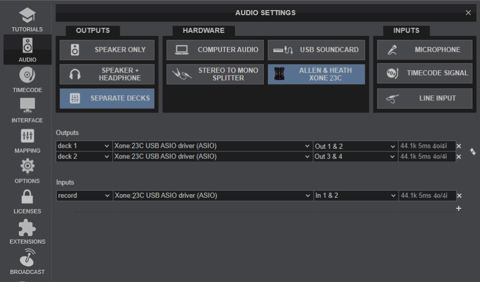Add a new input line with plus
The height and width of the screenshot is (282, 480).
459,208
